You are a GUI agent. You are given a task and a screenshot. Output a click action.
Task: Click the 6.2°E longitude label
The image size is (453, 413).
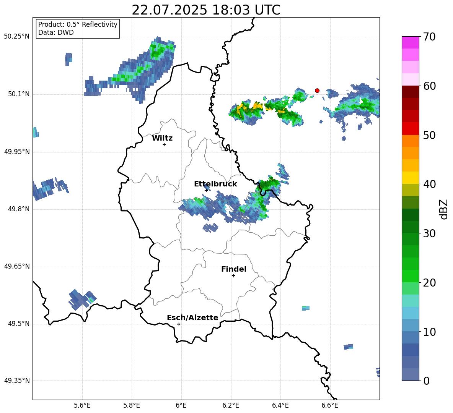pos(231,405)
